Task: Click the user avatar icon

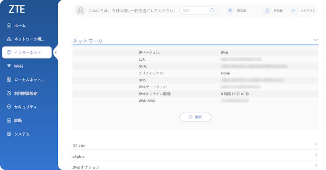Action: tap(81, 10)
